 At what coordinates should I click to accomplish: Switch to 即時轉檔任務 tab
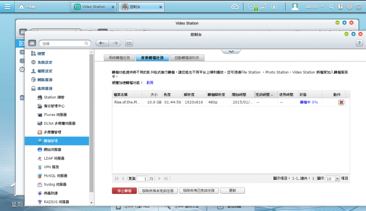119,57
